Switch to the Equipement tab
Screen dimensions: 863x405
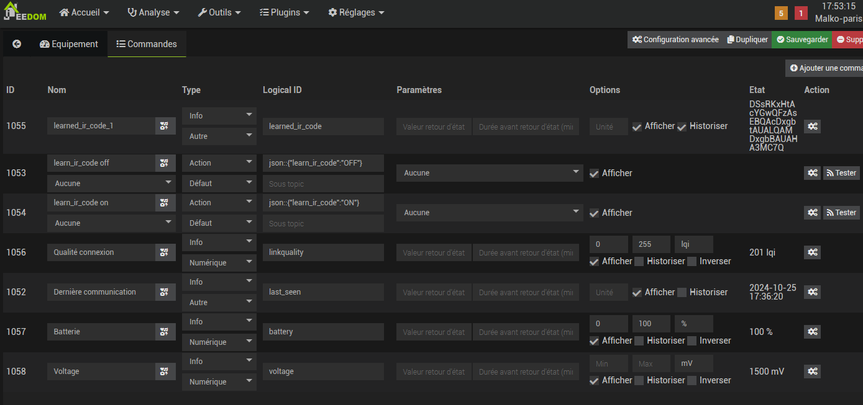click(x=68, y=44)
